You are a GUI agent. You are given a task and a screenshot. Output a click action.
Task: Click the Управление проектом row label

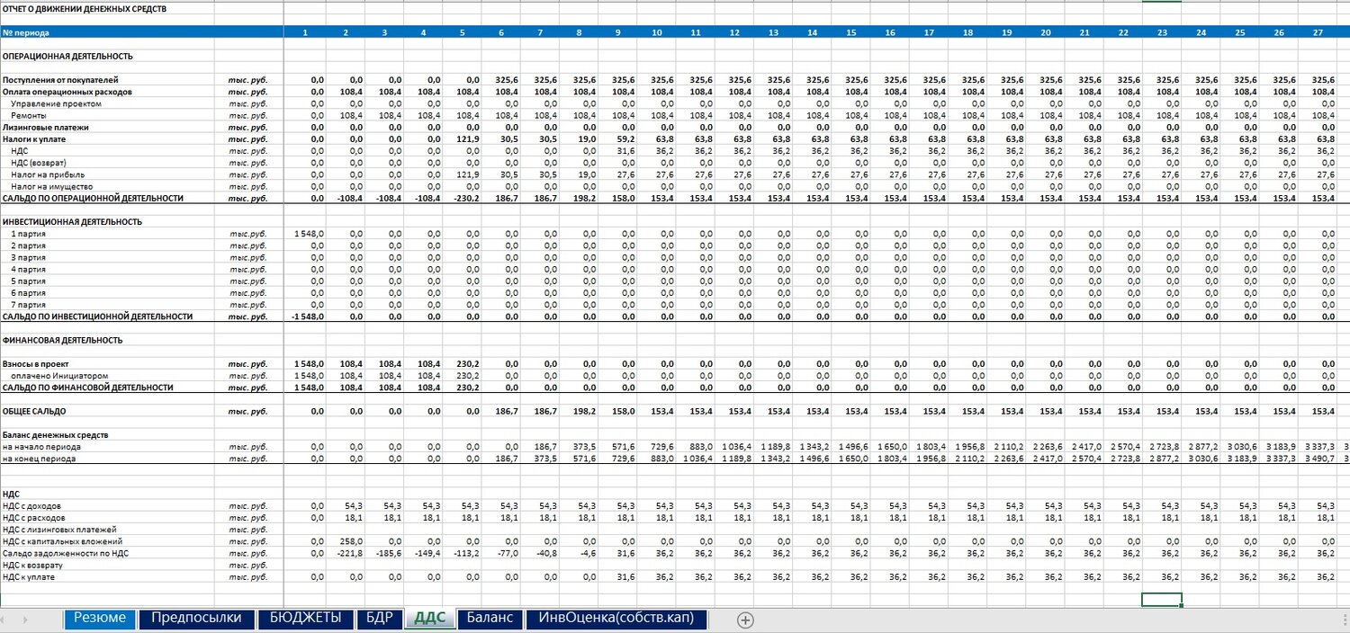(x=56, y=103)
